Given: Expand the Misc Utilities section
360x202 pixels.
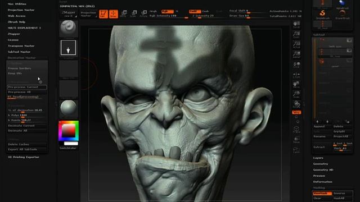Looking at the screenshot, I should pyautogui.click(x=17, y=4).
